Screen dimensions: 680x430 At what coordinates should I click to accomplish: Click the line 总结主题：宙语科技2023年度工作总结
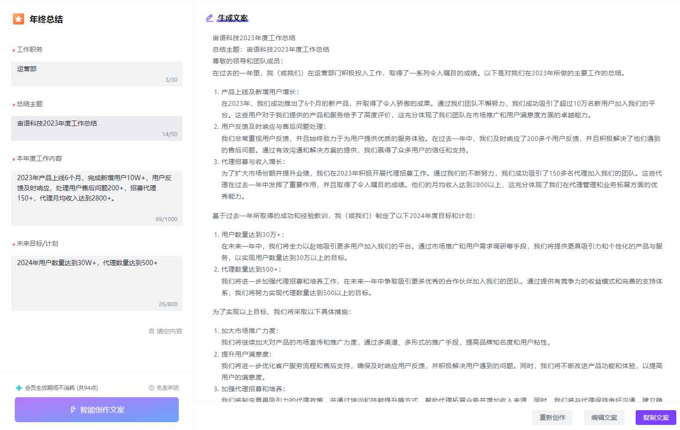click(x=271, y=49)
